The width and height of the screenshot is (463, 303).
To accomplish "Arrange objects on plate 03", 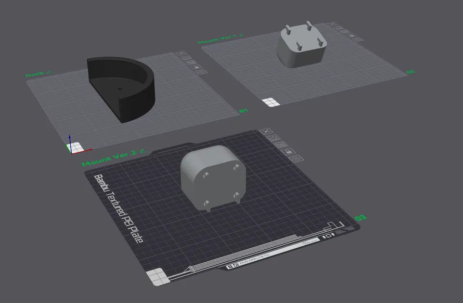I will coord(281,145).
